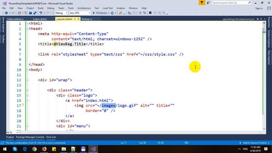This screenshot has width=272, height=153.
Task: Open the Output panel tab
Action: tap(10, 137)
